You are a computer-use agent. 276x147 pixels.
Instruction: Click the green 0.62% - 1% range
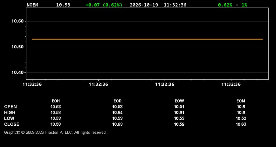coord(233,5)
